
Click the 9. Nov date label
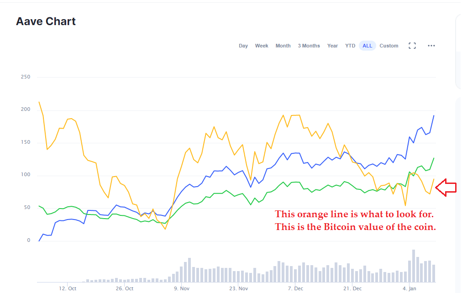coord(182,288)
